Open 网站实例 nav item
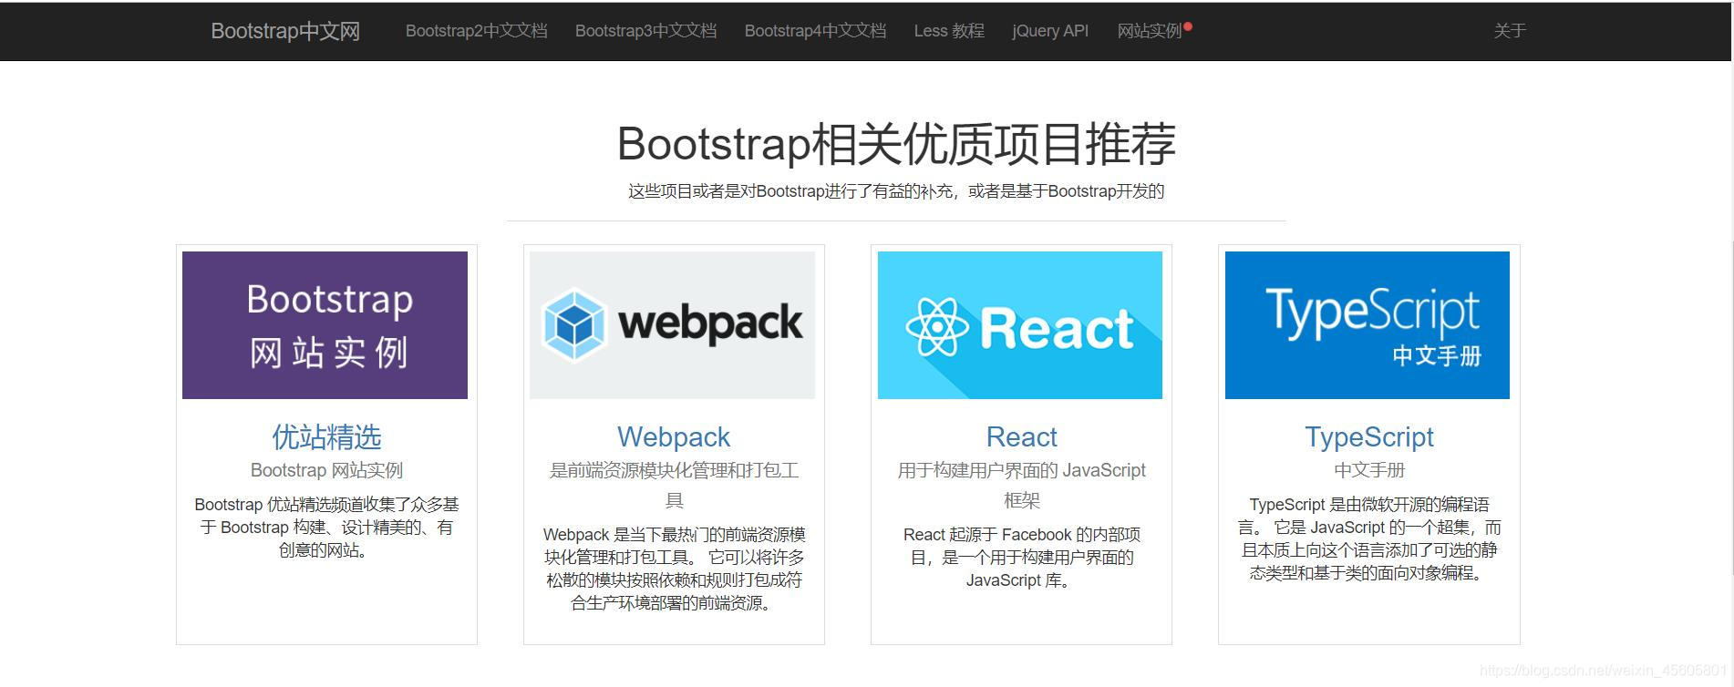 click(x=1150, y=31)
